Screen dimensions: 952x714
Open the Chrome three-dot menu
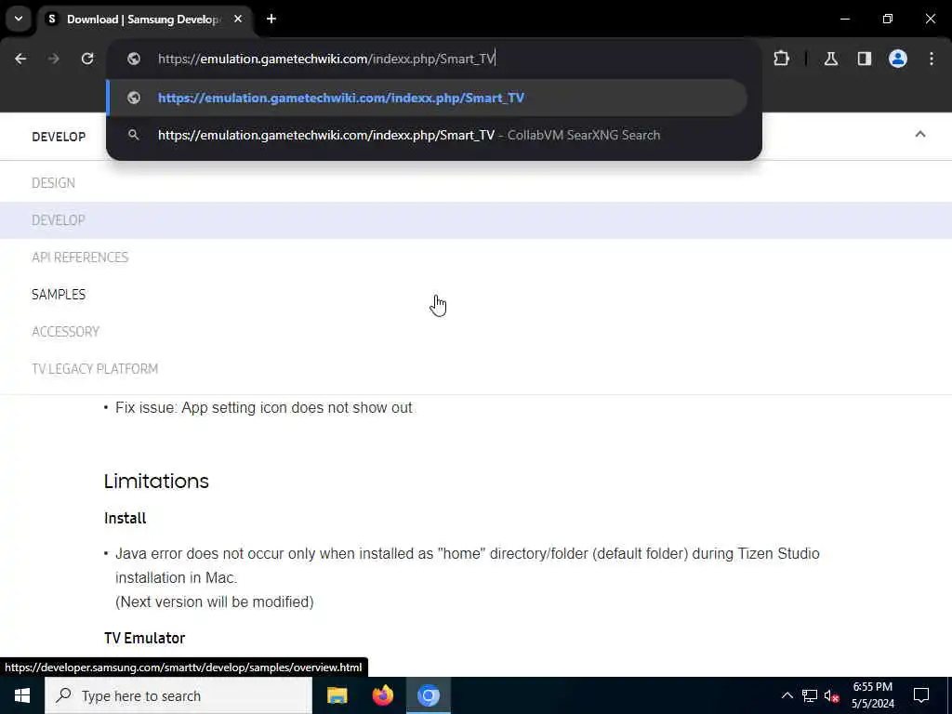tap(932, 59)
